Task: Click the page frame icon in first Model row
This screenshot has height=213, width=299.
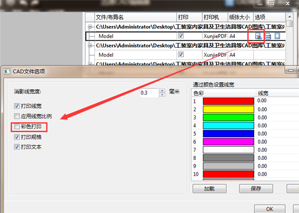Action: point(277,36)
